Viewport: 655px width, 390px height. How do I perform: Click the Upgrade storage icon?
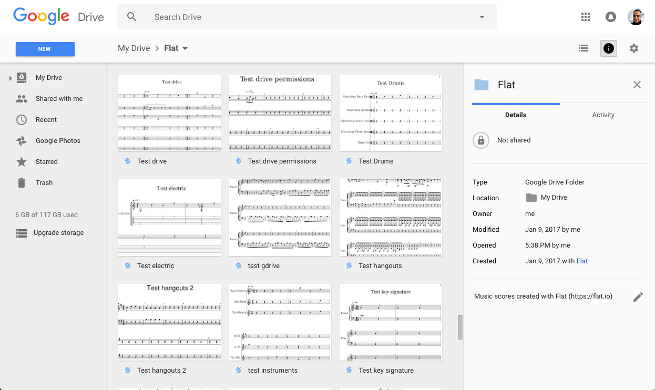22,233
